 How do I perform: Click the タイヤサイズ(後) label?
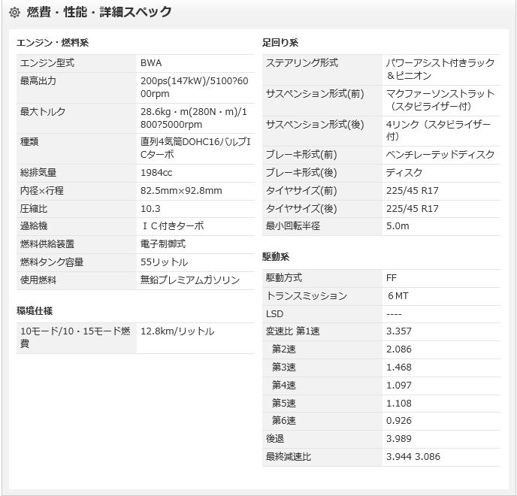(x=301, y=208)
